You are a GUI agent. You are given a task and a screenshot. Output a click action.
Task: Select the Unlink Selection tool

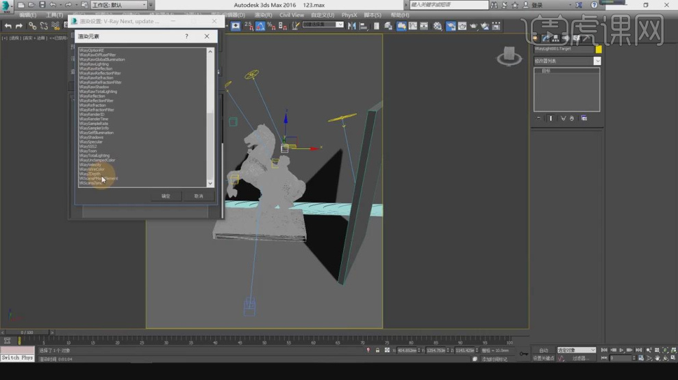[44, 26]
